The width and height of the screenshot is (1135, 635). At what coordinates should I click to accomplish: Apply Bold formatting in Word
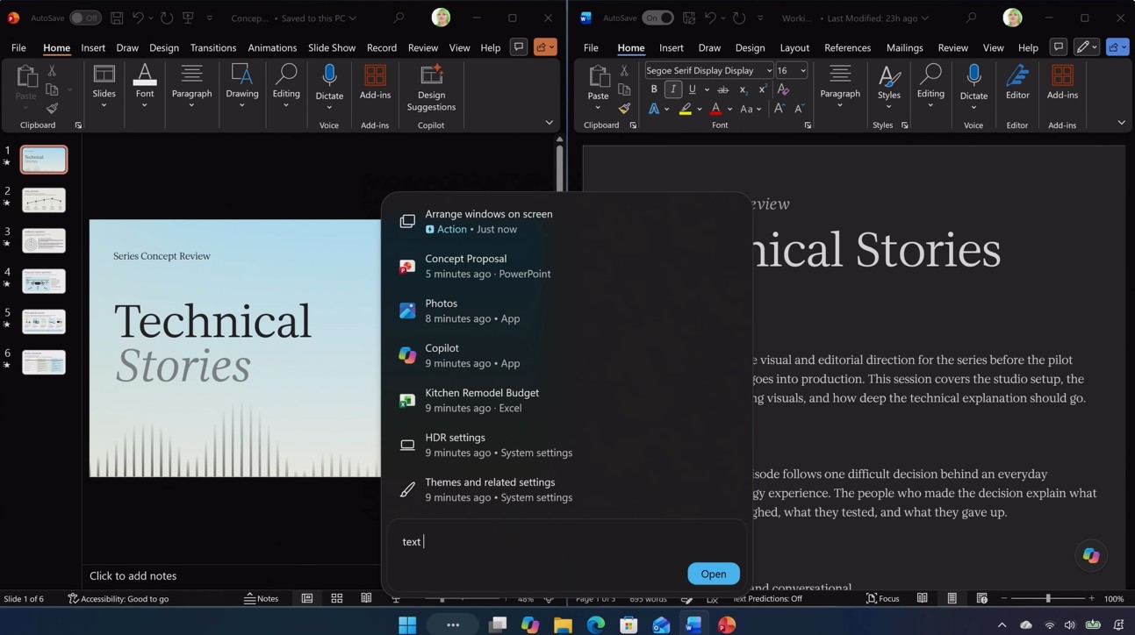click(654, 89)
